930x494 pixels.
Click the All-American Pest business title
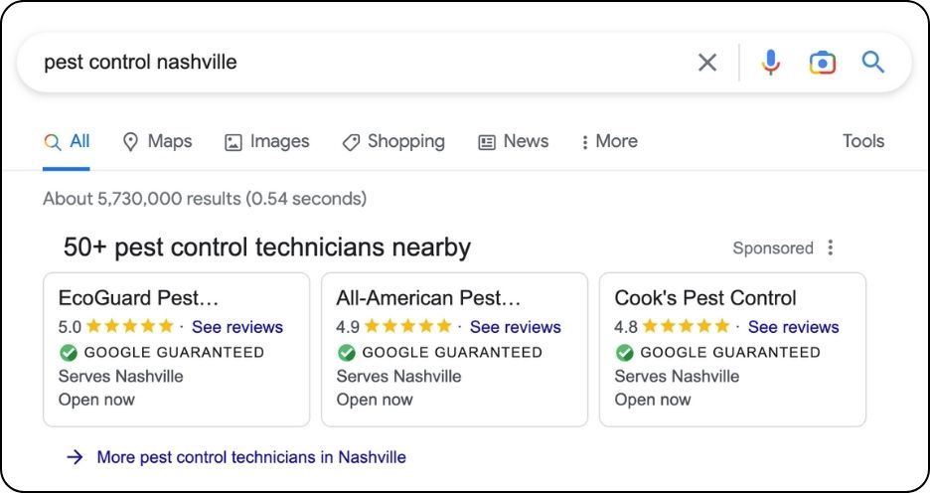[x=428, y=298]
